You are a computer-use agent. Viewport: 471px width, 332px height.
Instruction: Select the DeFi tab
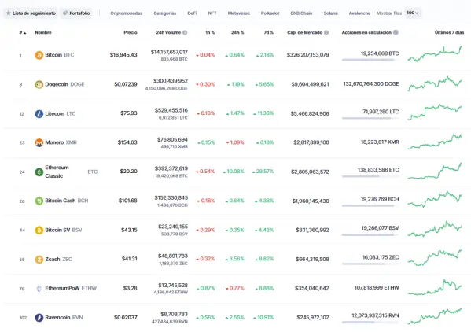tap(192, 13)
